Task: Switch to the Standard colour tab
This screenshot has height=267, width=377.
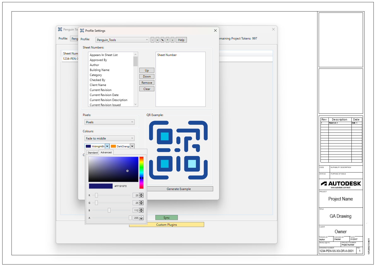Action: pos(93,152)
